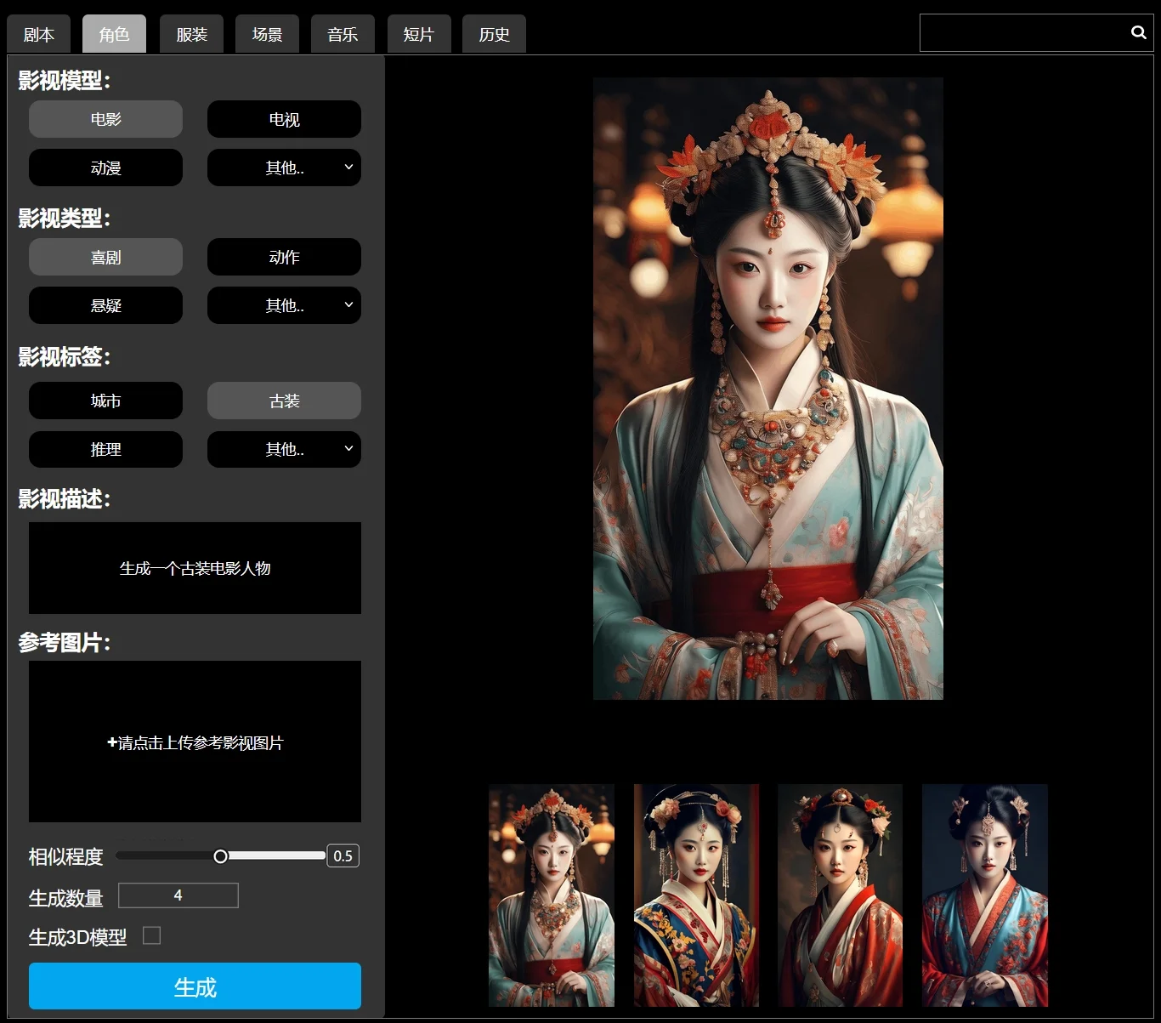Image resolution: width=1161 pixels, height=1023 pixels.
Task: Click the search magnifier icon
Action: point(1138,32)
